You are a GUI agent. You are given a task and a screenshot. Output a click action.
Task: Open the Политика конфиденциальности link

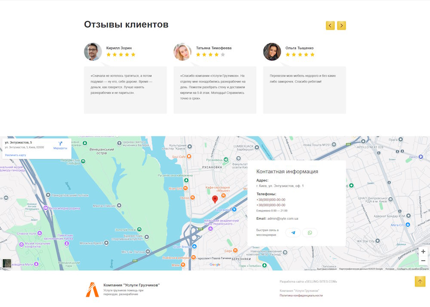[301, 295]
